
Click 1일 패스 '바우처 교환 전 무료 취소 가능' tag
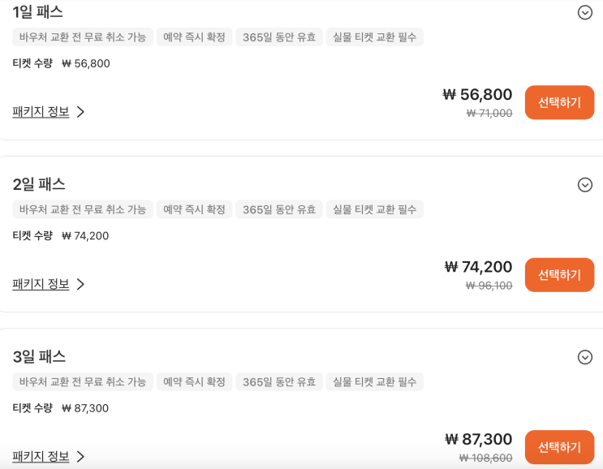pyautogui.click(x=83, y=37)
